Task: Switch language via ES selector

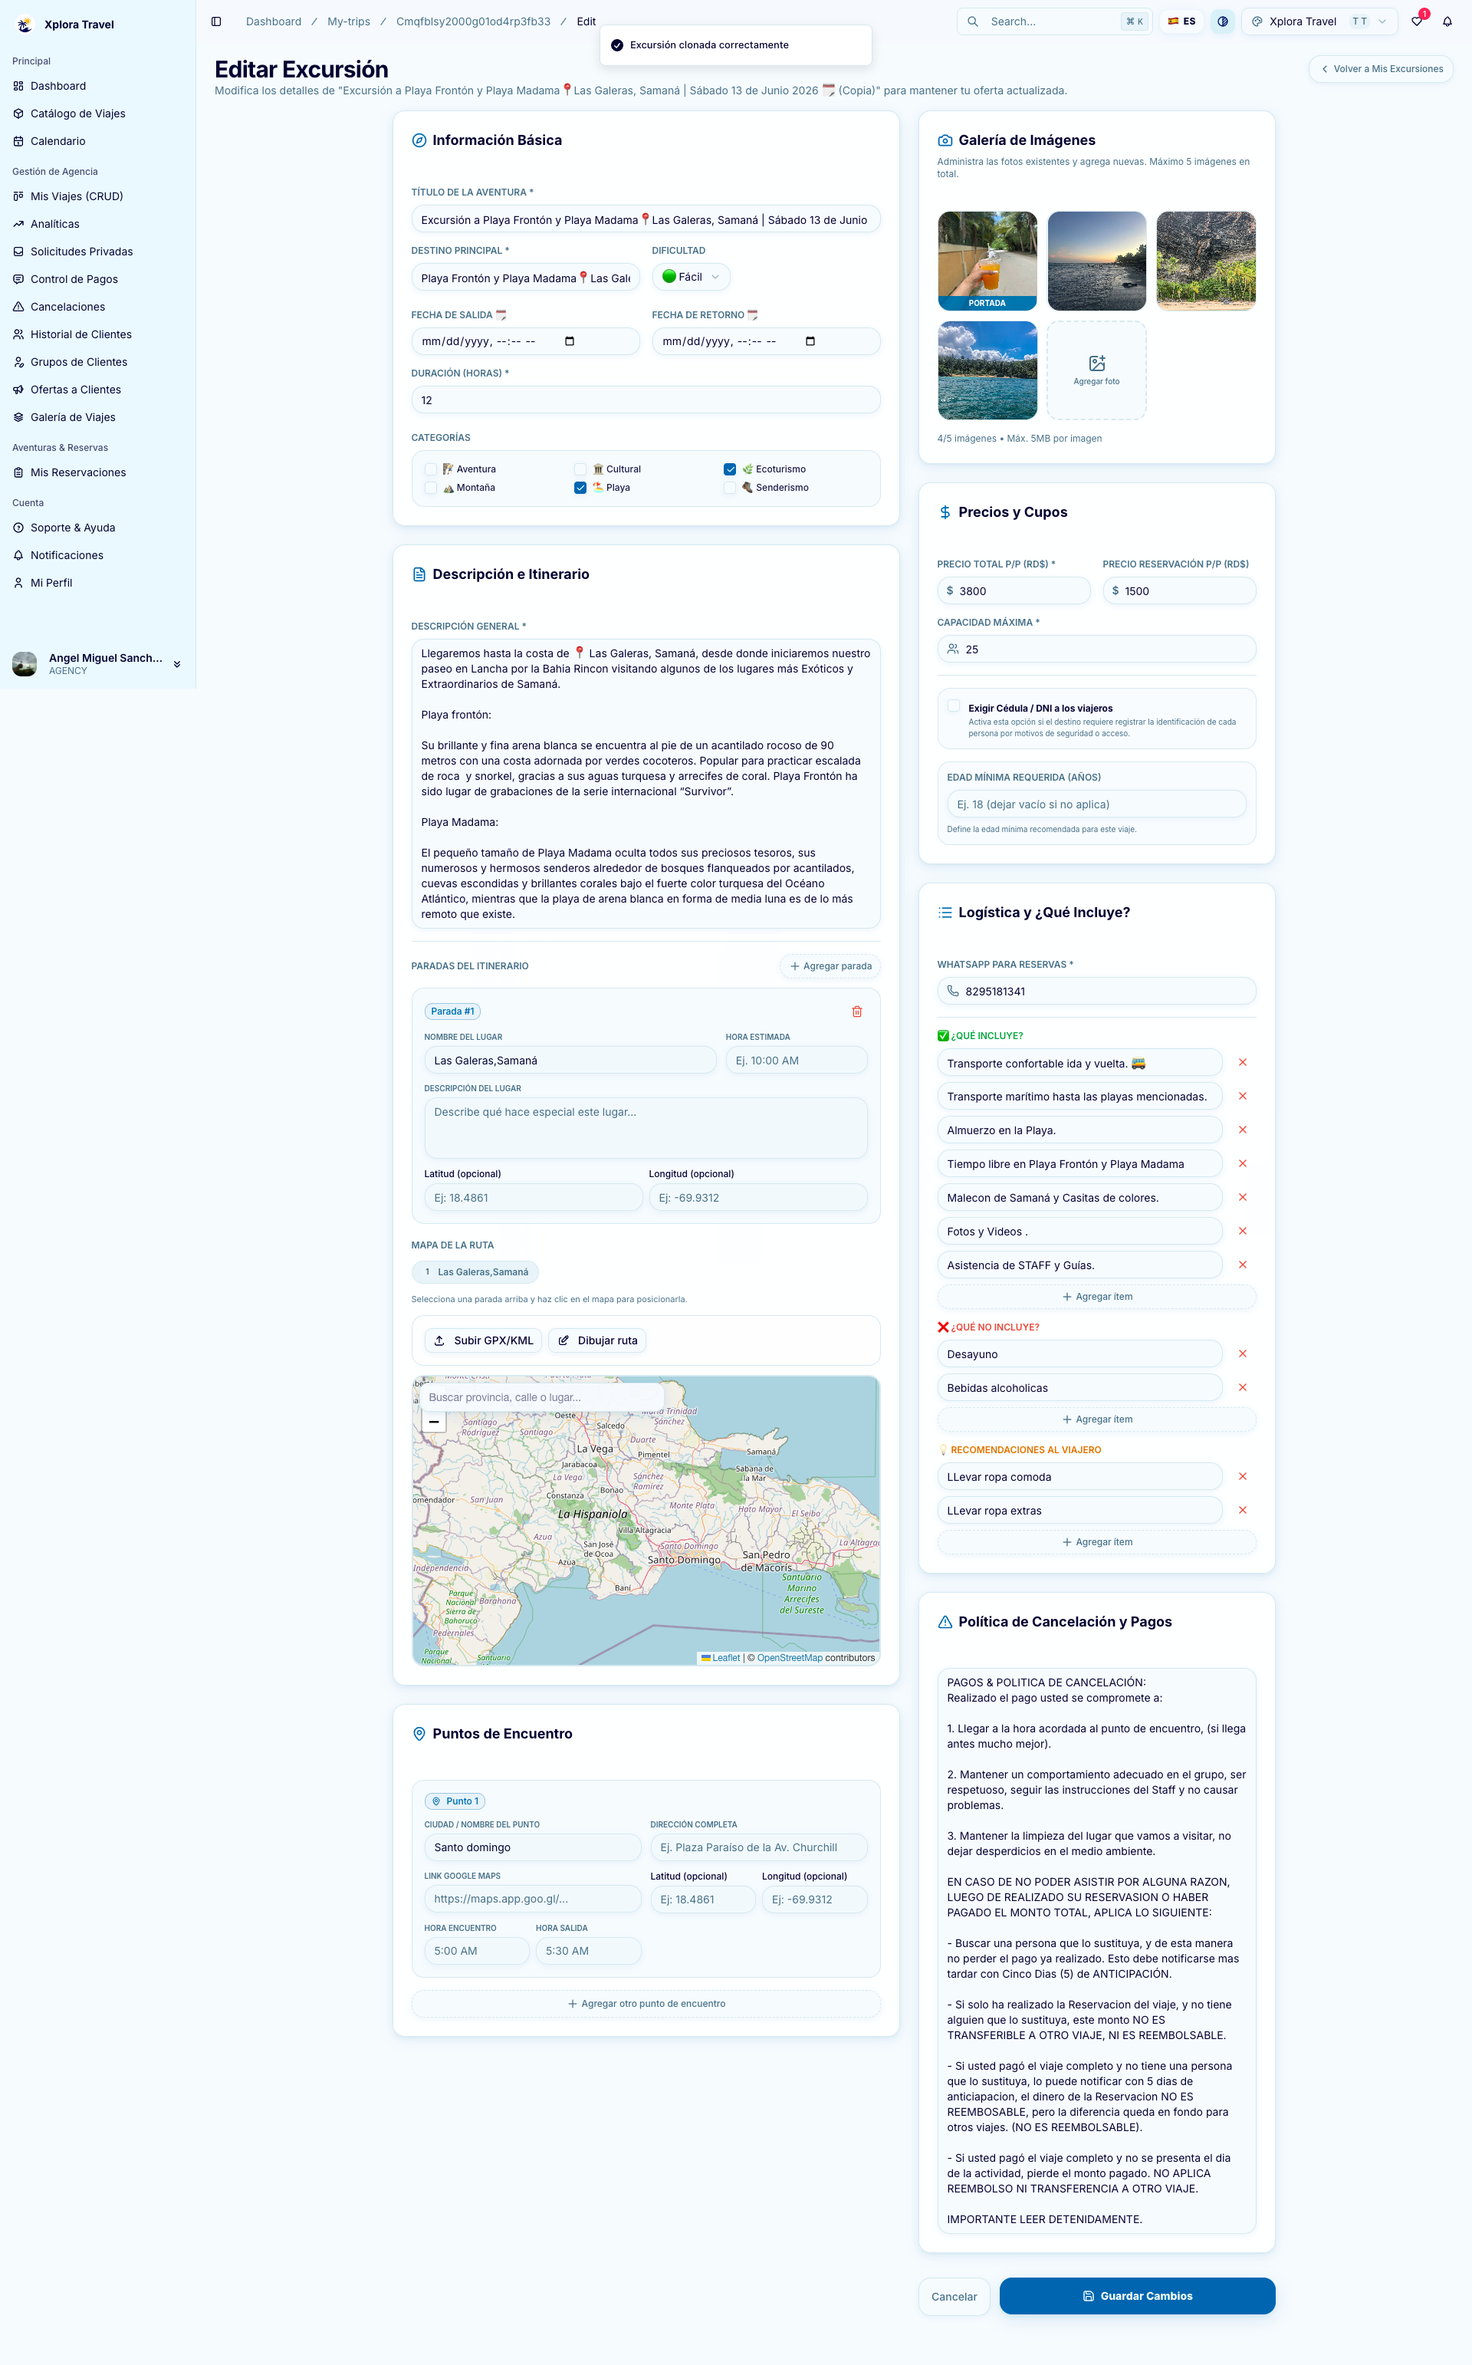Action: [1182, 21]
